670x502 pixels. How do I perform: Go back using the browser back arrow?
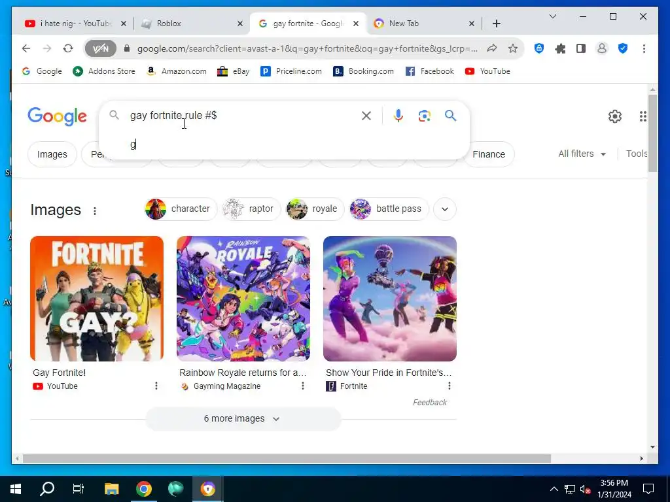click(x=26, y=48)
